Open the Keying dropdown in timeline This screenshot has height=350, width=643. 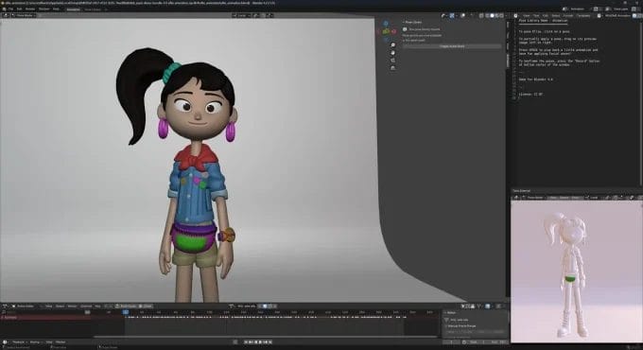36,342
